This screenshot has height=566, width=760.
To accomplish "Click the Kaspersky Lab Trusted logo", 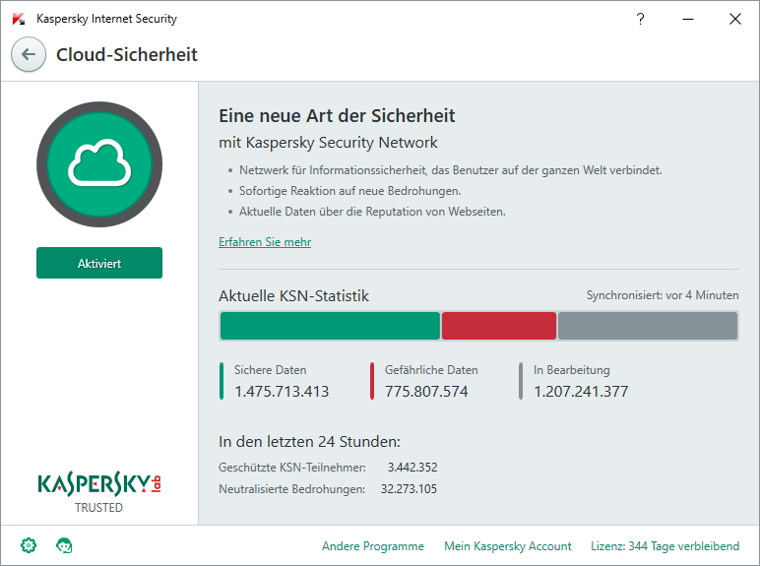I will 98,493.
